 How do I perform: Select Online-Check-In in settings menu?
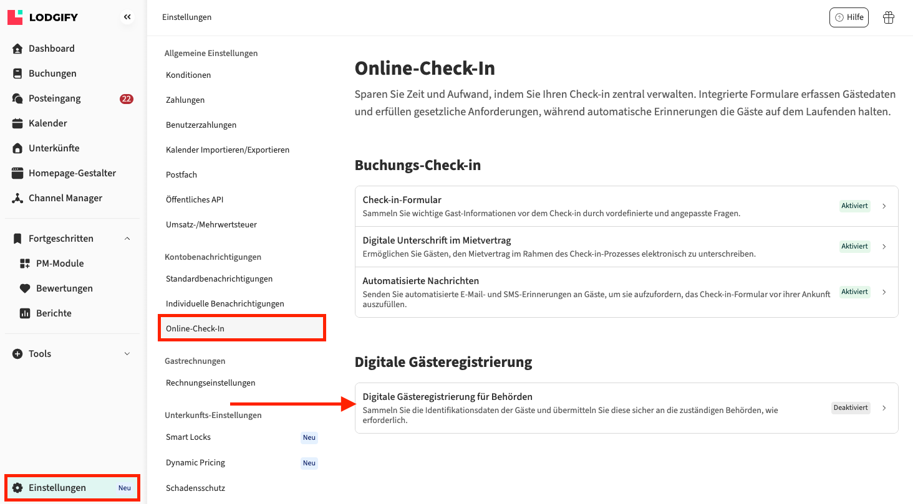click(x=195, y=328)
